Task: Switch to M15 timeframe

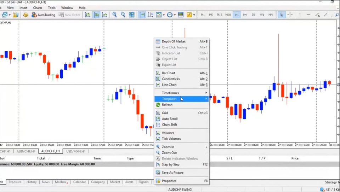Action: point(220,15)
